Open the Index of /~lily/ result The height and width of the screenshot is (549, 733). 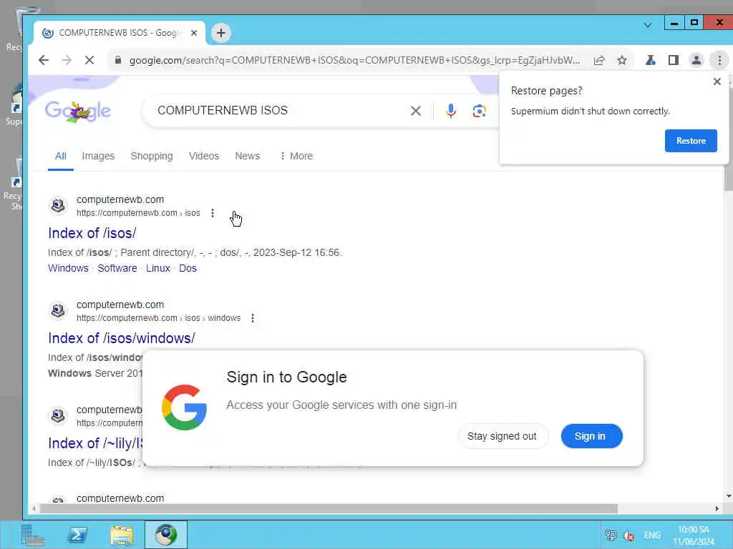coord(95,443)
